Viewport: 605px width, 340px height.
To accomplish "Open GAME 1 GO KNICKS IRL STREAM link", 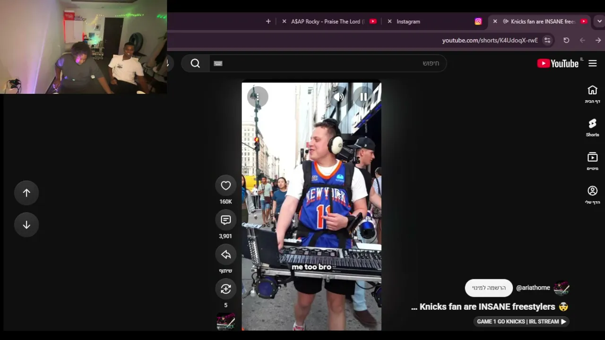I will pyautogui.click(x=521, y=322).
